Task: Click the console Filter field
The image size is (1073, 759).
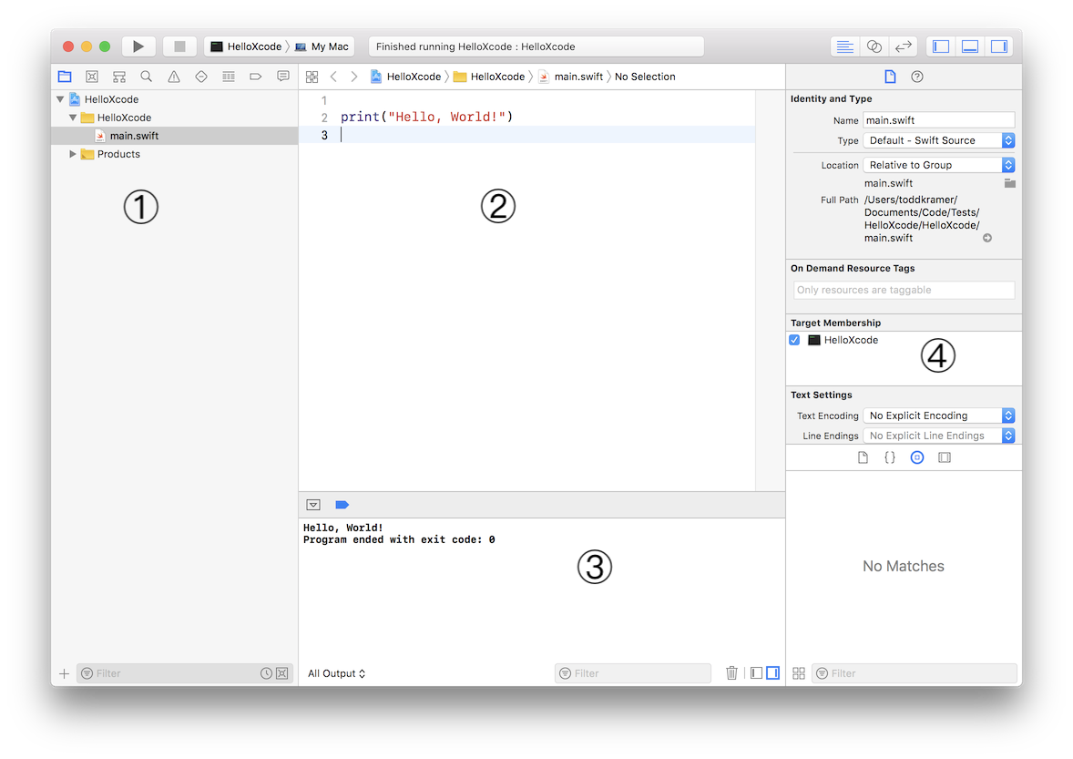Action: pos(633,673)
